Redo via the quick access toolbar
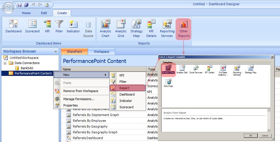The image size is (280, 142). click(40, 5)
